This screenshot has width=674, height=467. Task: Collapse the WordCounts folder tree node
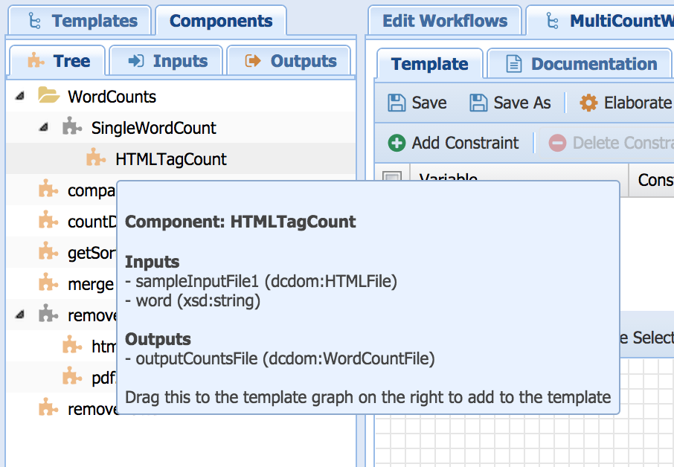(x=19, y=97)
